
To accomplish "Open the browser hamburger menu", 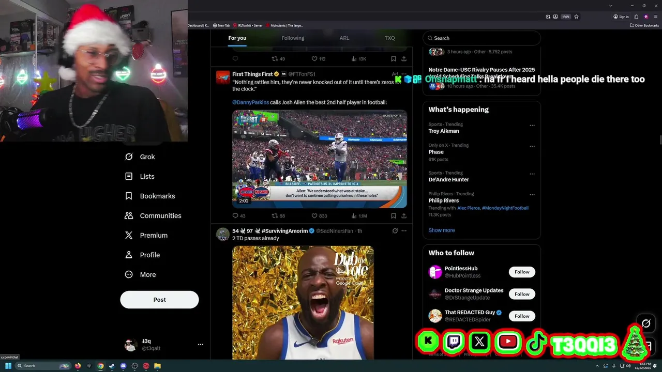I will coord(656,17).
